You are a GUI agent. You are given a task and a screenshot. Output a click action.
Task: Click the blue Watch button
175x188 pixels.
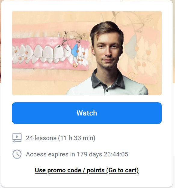[87, 113]
